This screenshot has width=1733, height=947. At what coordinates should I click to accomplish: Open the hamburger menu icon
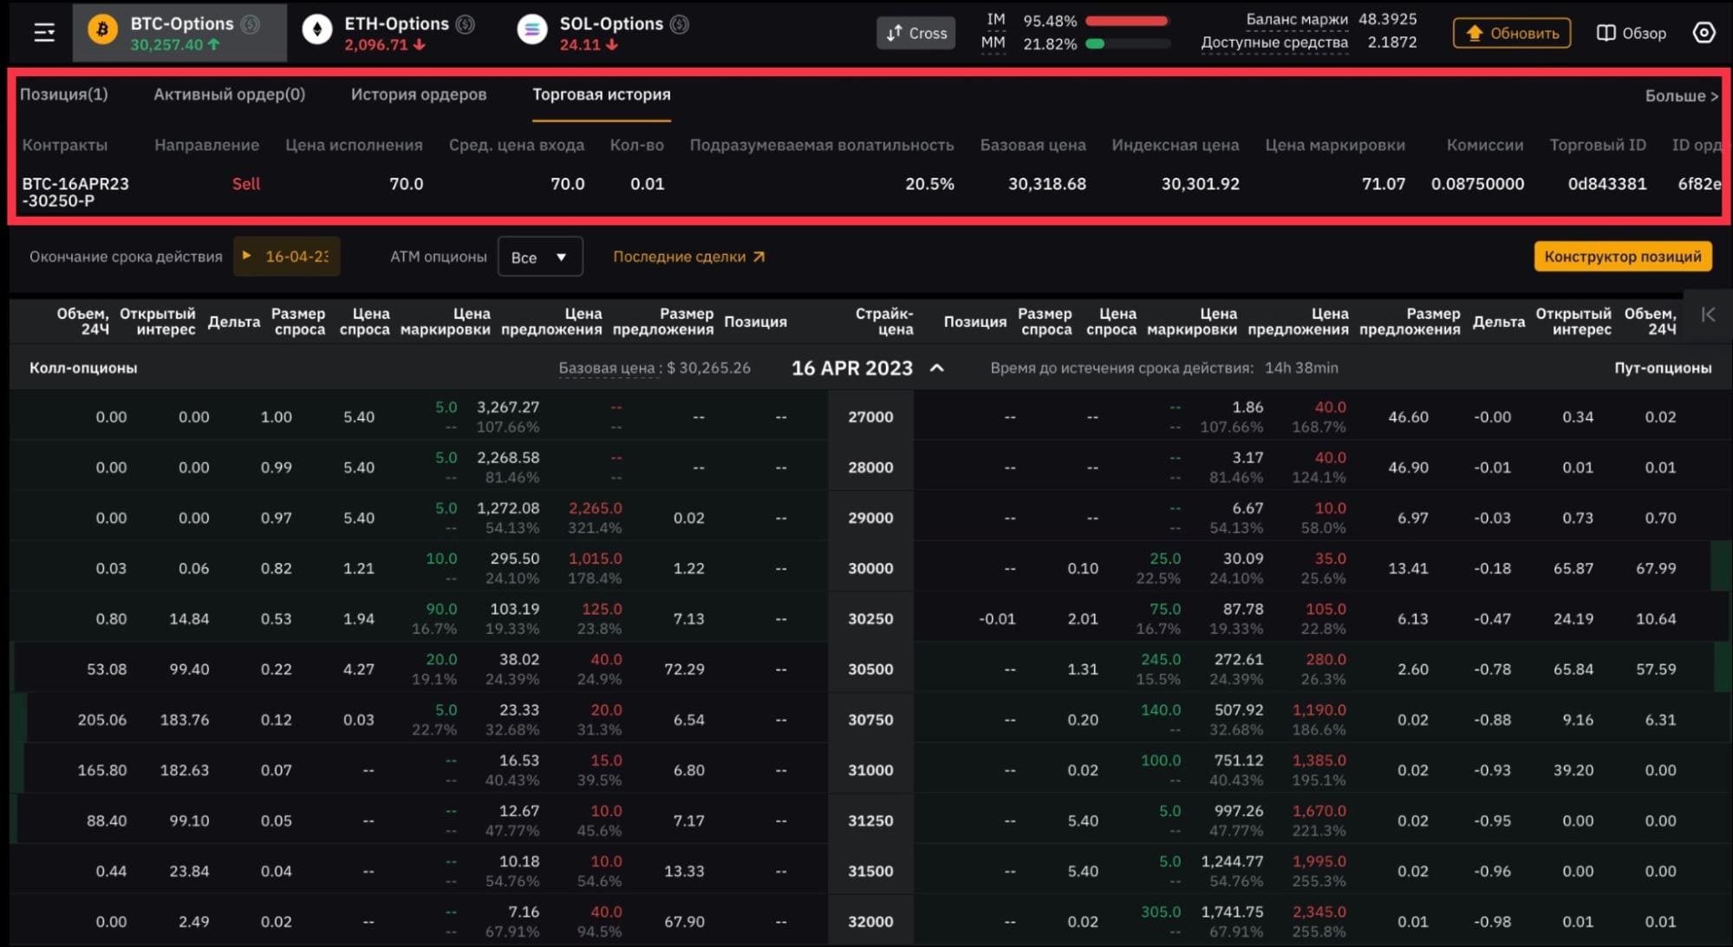click(x=44, y=33)
